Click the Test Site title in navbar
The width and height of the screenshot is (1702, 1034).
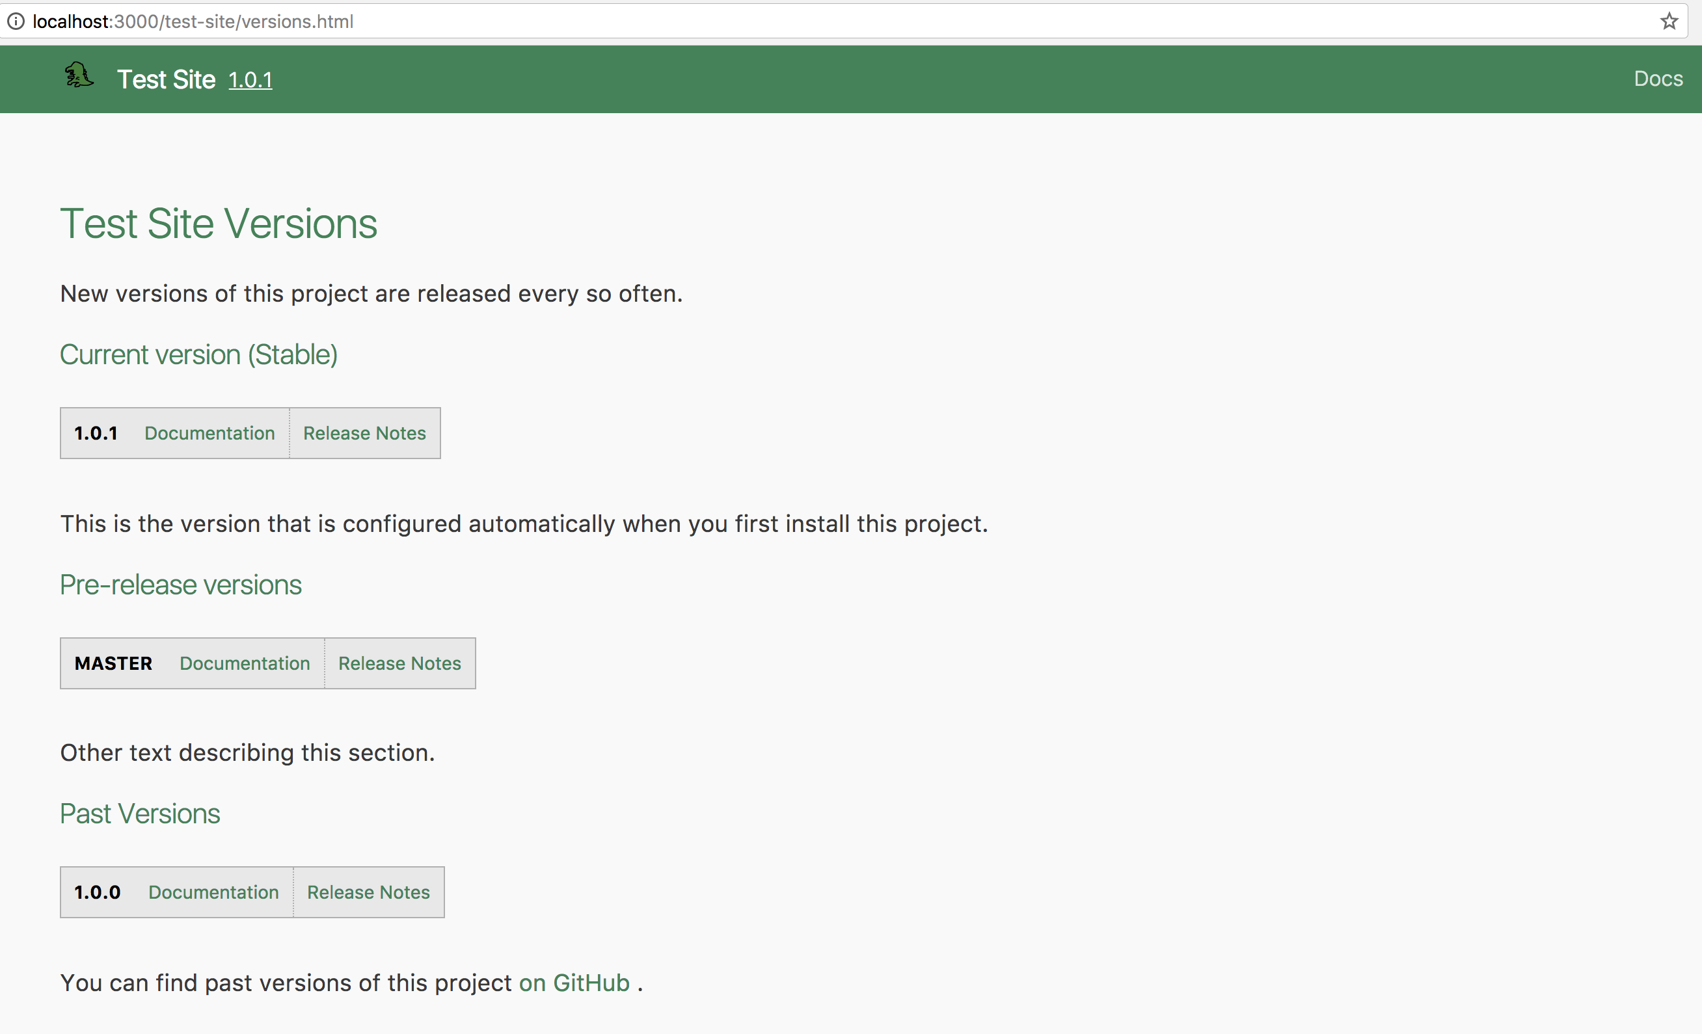166,79
